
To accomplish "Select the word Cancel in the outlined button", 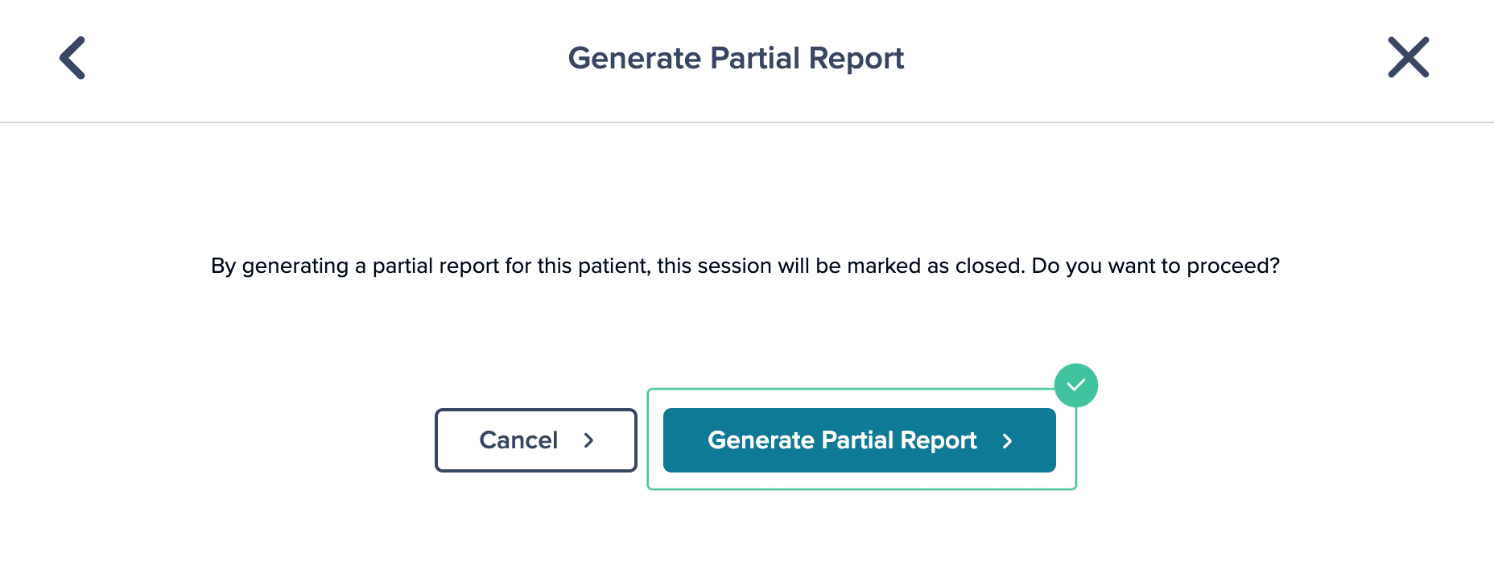I will [518, 440].
